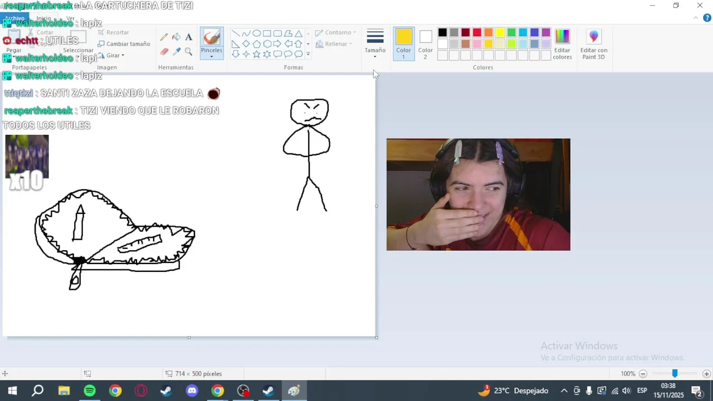Choose the Oval shape
Screen dimensions: 713x401
pos(257,33)
